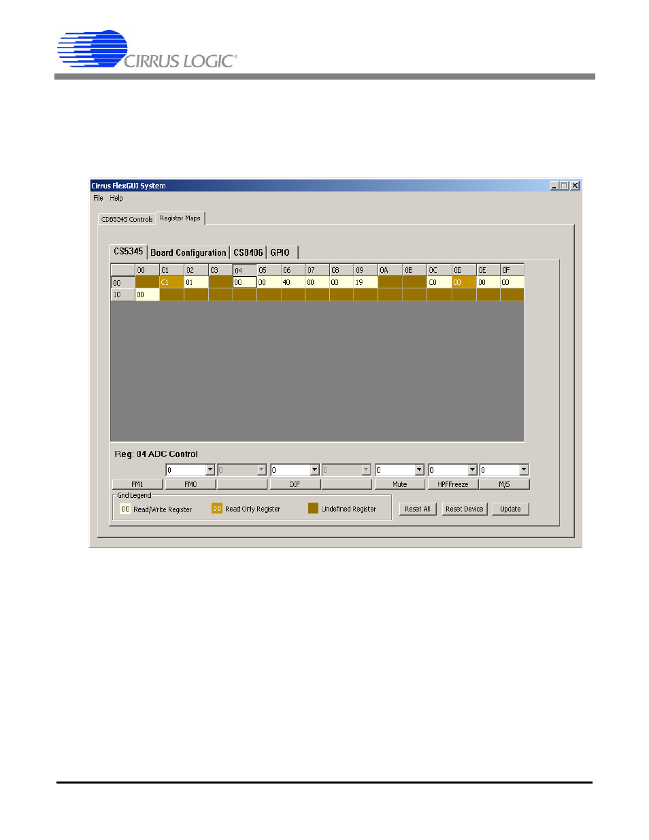Screen dimensions: 649x840
Task: Switch to the CDB5345 Controls tab
Action: coord(127,219)
